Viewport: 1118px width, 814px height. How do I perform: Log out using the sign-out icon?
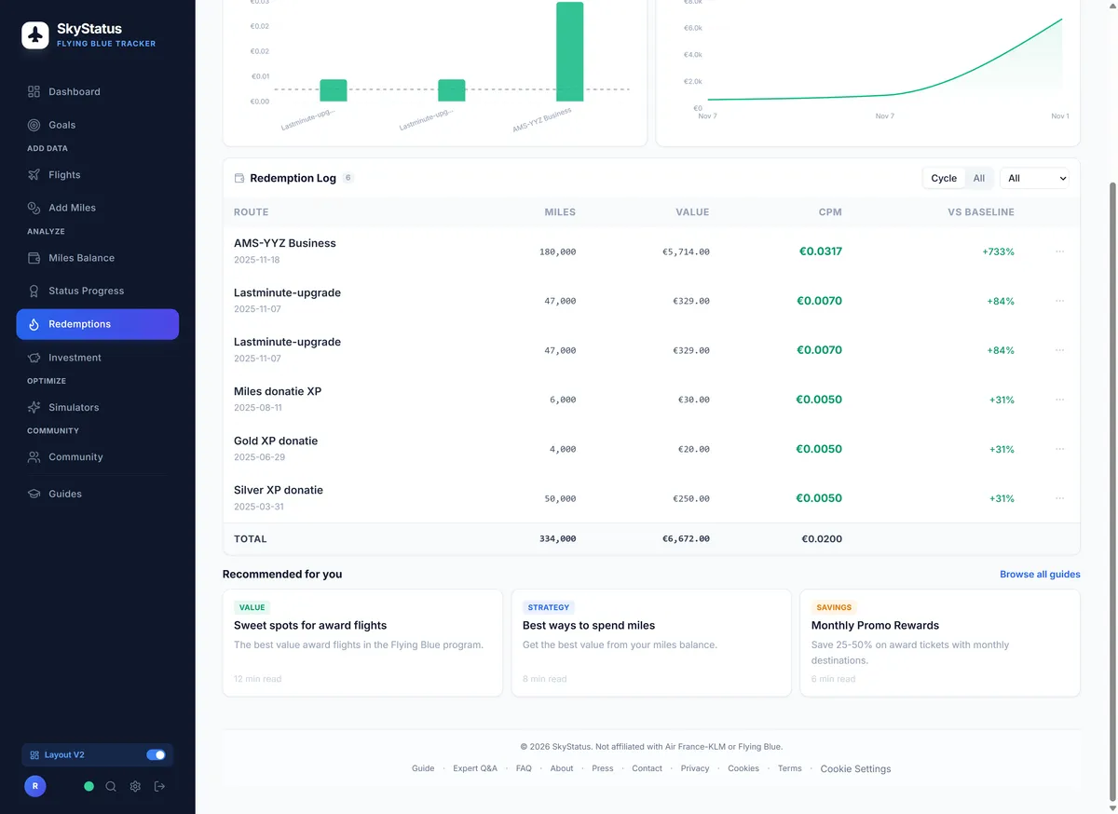tap(158, 786)
